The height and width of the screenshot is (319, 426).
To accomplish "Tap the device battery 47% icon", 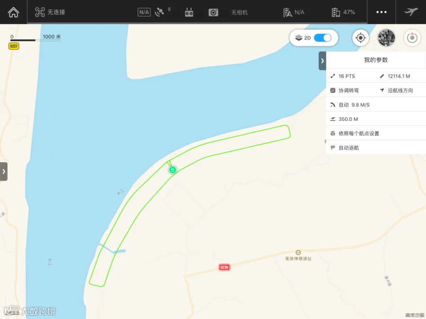I will (336, 12).
